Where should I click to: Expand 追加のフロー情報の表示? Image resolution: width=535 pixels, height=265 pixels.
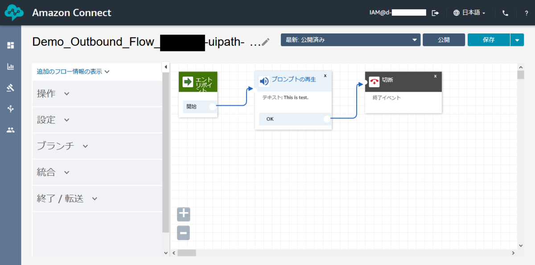pos(73,71)
